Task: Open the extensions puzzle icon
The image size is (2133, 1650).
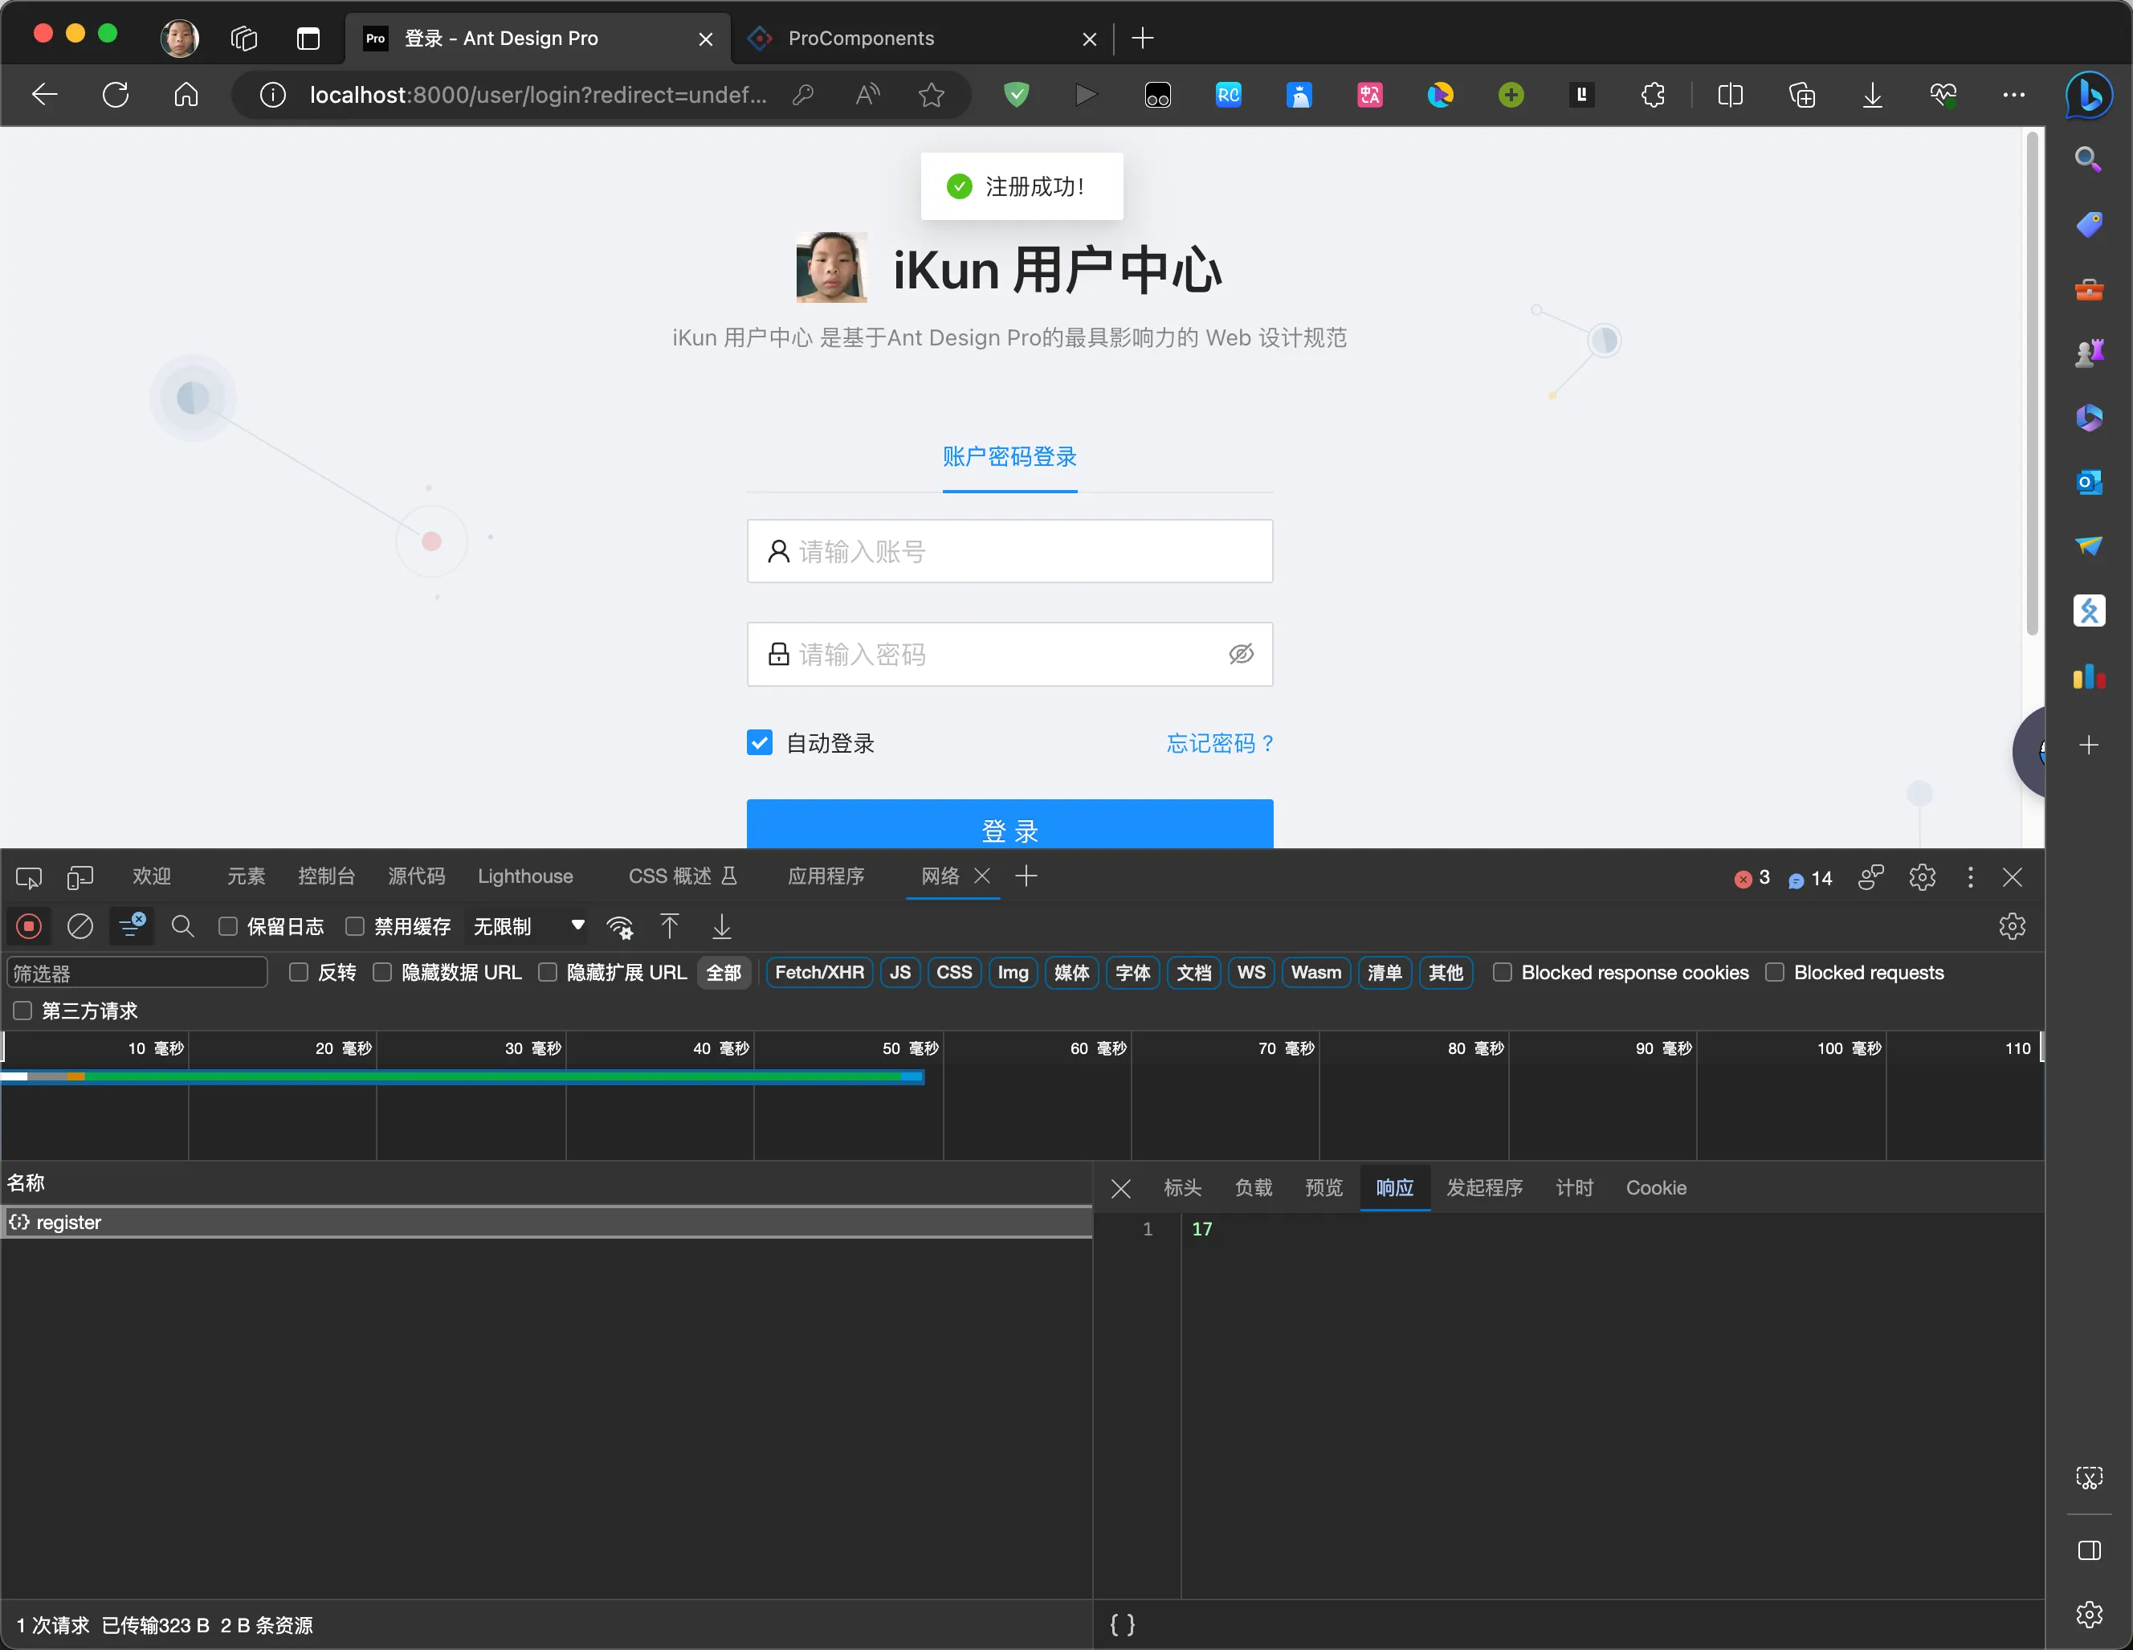Action: pos(1653,95)
